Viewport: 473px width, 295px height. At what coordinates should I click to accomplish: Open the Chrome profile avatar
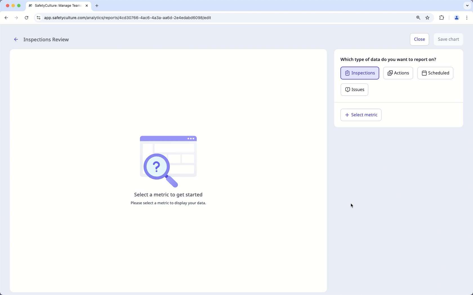456,18
